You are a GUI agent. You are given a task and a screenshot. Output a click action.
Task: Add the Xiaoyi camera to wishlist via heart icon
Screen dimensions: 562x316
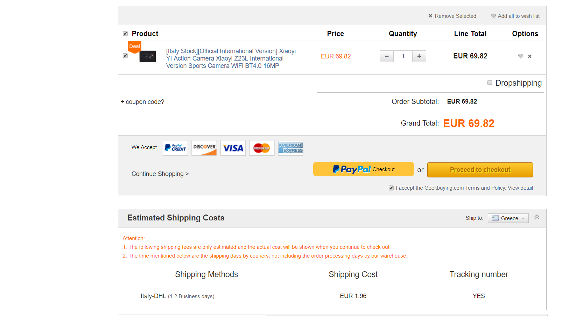coord(521,56)
